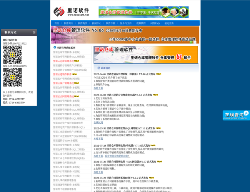Open 里诺工业进销存软件(SQL网络版) in sidebar
Viewport: 250px width, 192px height.
pyautogui.click(x=70, y=136)
